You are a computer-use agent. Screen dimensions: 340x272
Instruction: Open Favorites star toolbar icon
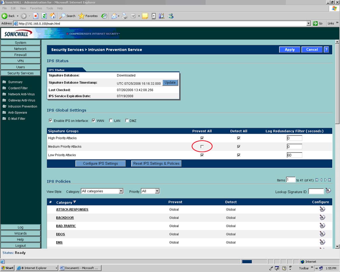(x=81, y=16)
